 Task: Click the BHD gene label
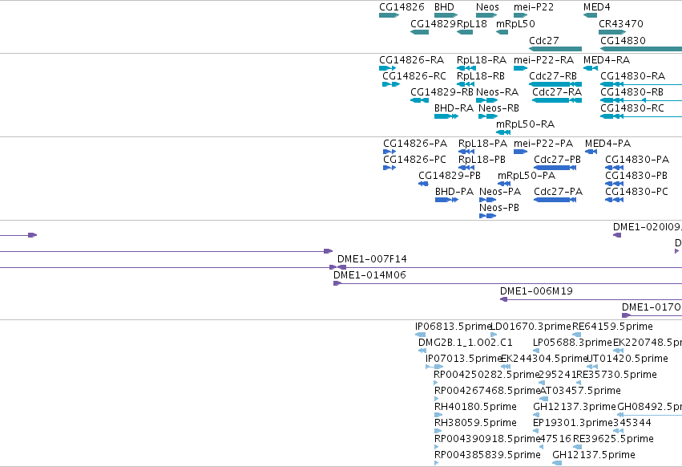pyautogui.click(x=444, y=7)
